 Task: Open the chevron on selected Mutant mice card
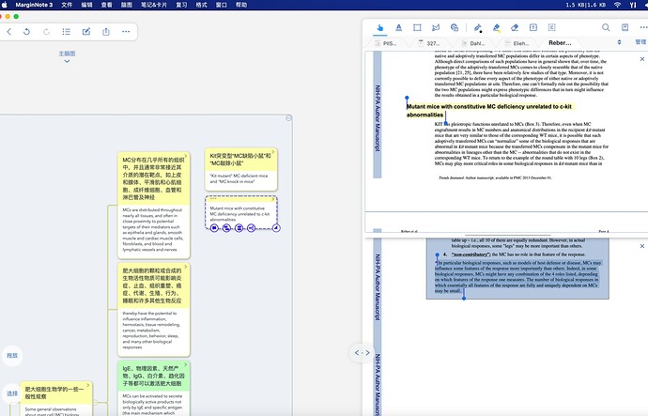(x=273, y=199)
